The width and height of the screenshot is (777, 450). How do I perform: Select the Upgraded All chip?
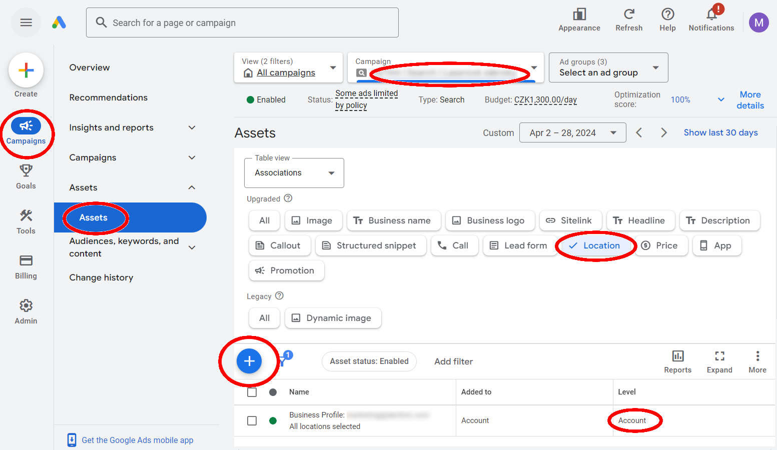pyautogui.click(x=265, y=220)
